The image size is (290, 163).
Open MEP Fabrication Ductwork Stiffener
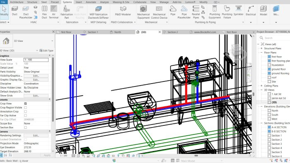98,12
